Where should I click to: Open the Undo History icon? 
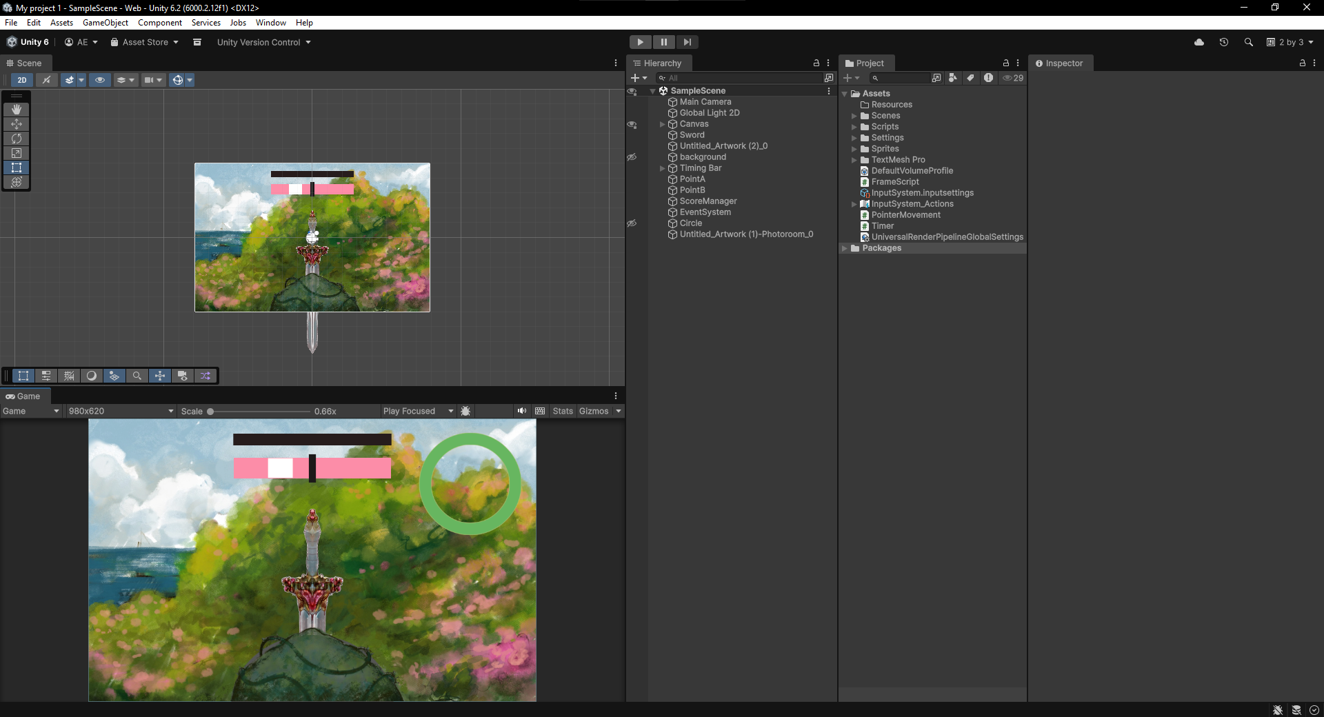[1224, 42]
